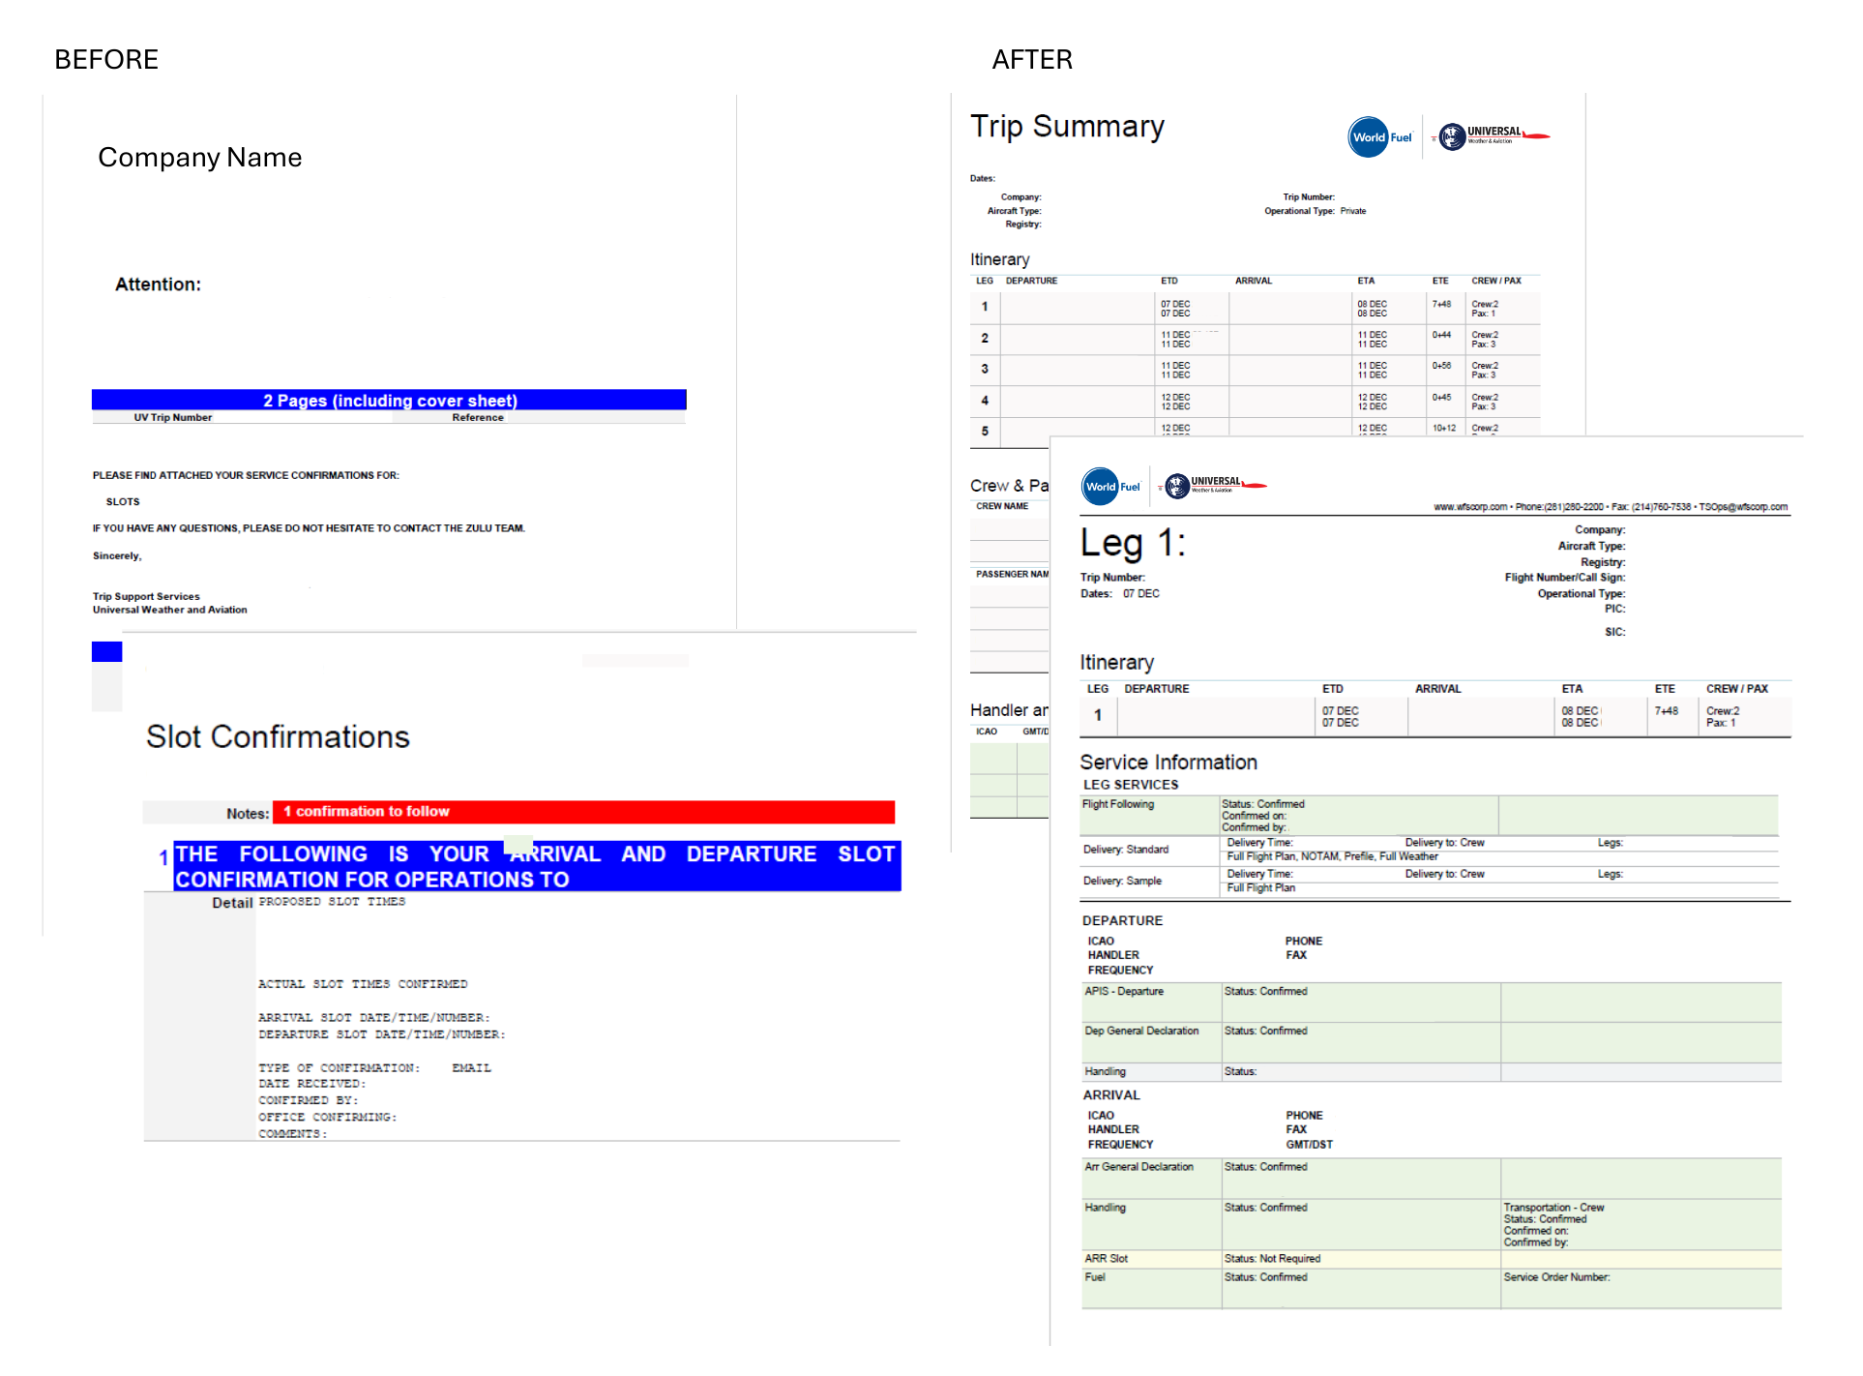The width and height of the screenshot is (1863, 1376).
Task: Click the Attention: field label
Action: pyautogui.click(x=159, y=284)
